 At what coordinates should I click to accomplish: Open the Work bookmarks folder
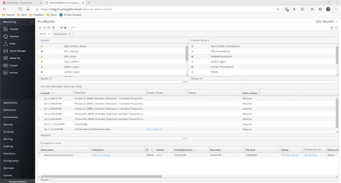click(x=22, y=15)
